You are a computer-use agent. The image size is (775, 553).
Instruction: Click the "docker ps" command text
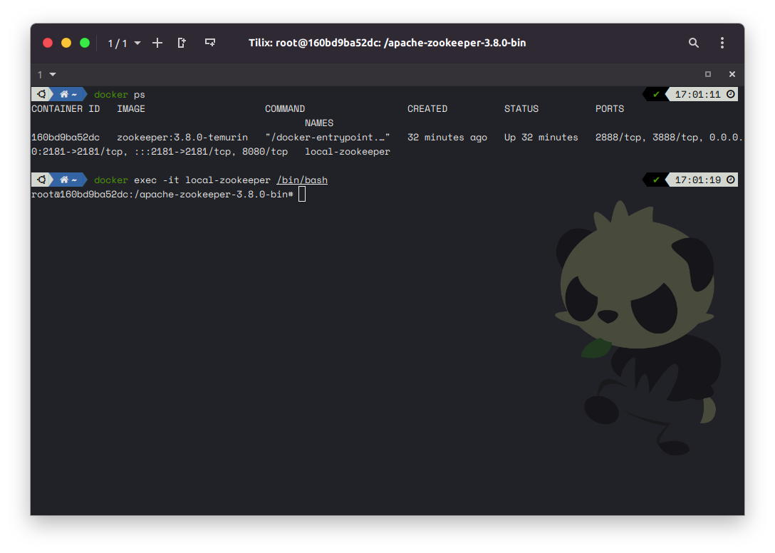tap(119, 95)
